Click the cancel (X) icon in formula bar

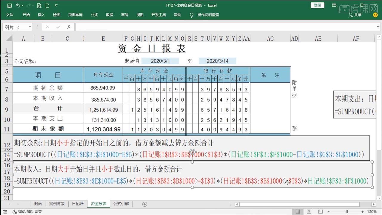(48, 27)
